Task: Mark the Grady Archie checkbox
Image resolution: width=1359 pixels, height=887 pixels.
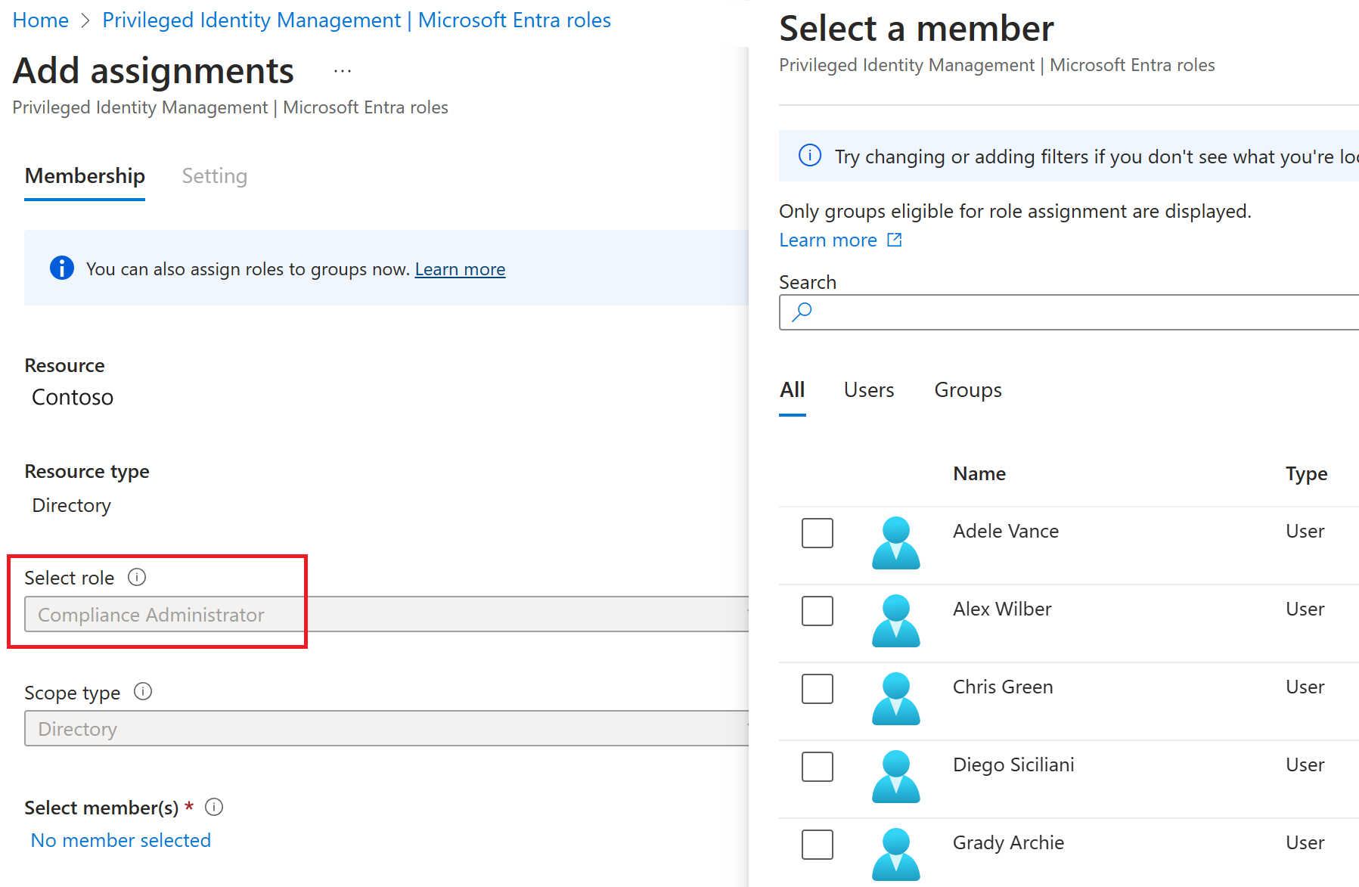Action: coord(818,845)
